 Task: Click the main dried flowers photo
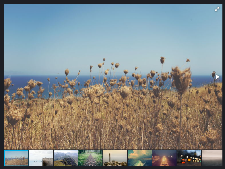[x=113, y=77]
